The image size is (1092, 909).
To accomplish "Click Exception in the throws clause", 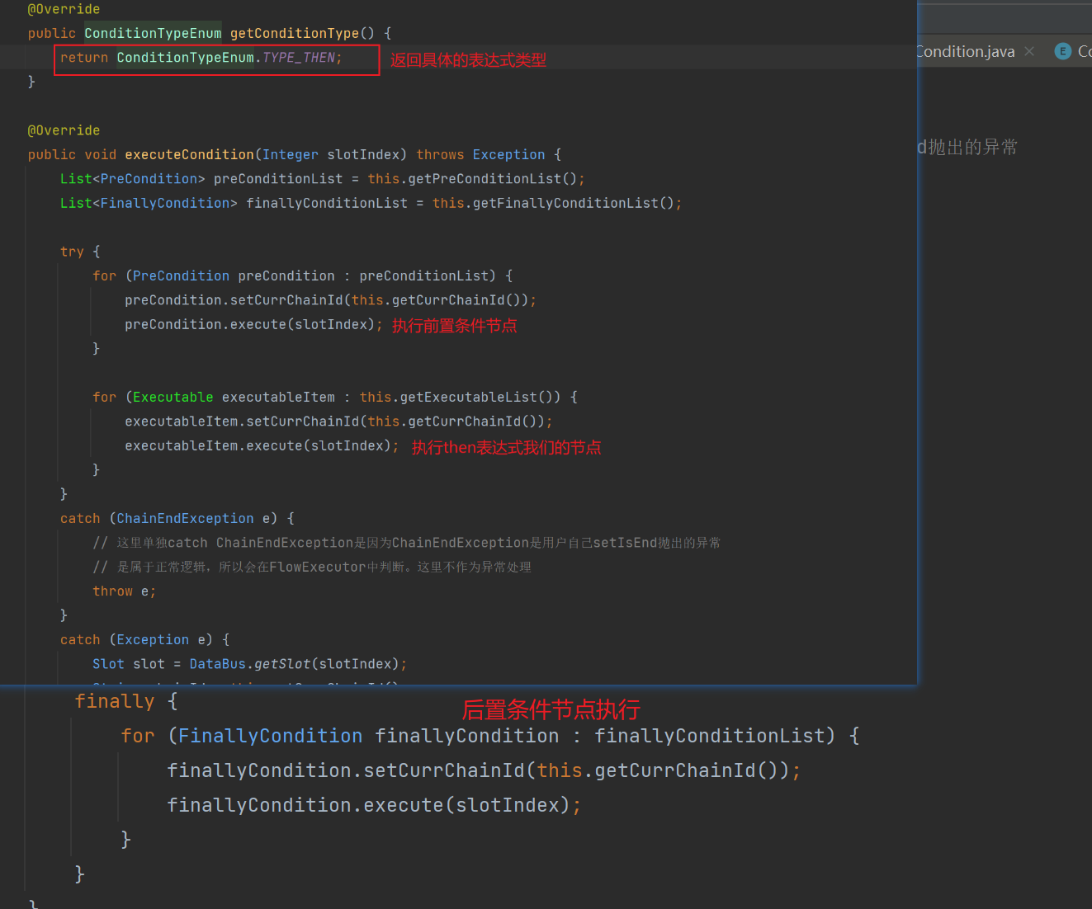I will (508, 154).
